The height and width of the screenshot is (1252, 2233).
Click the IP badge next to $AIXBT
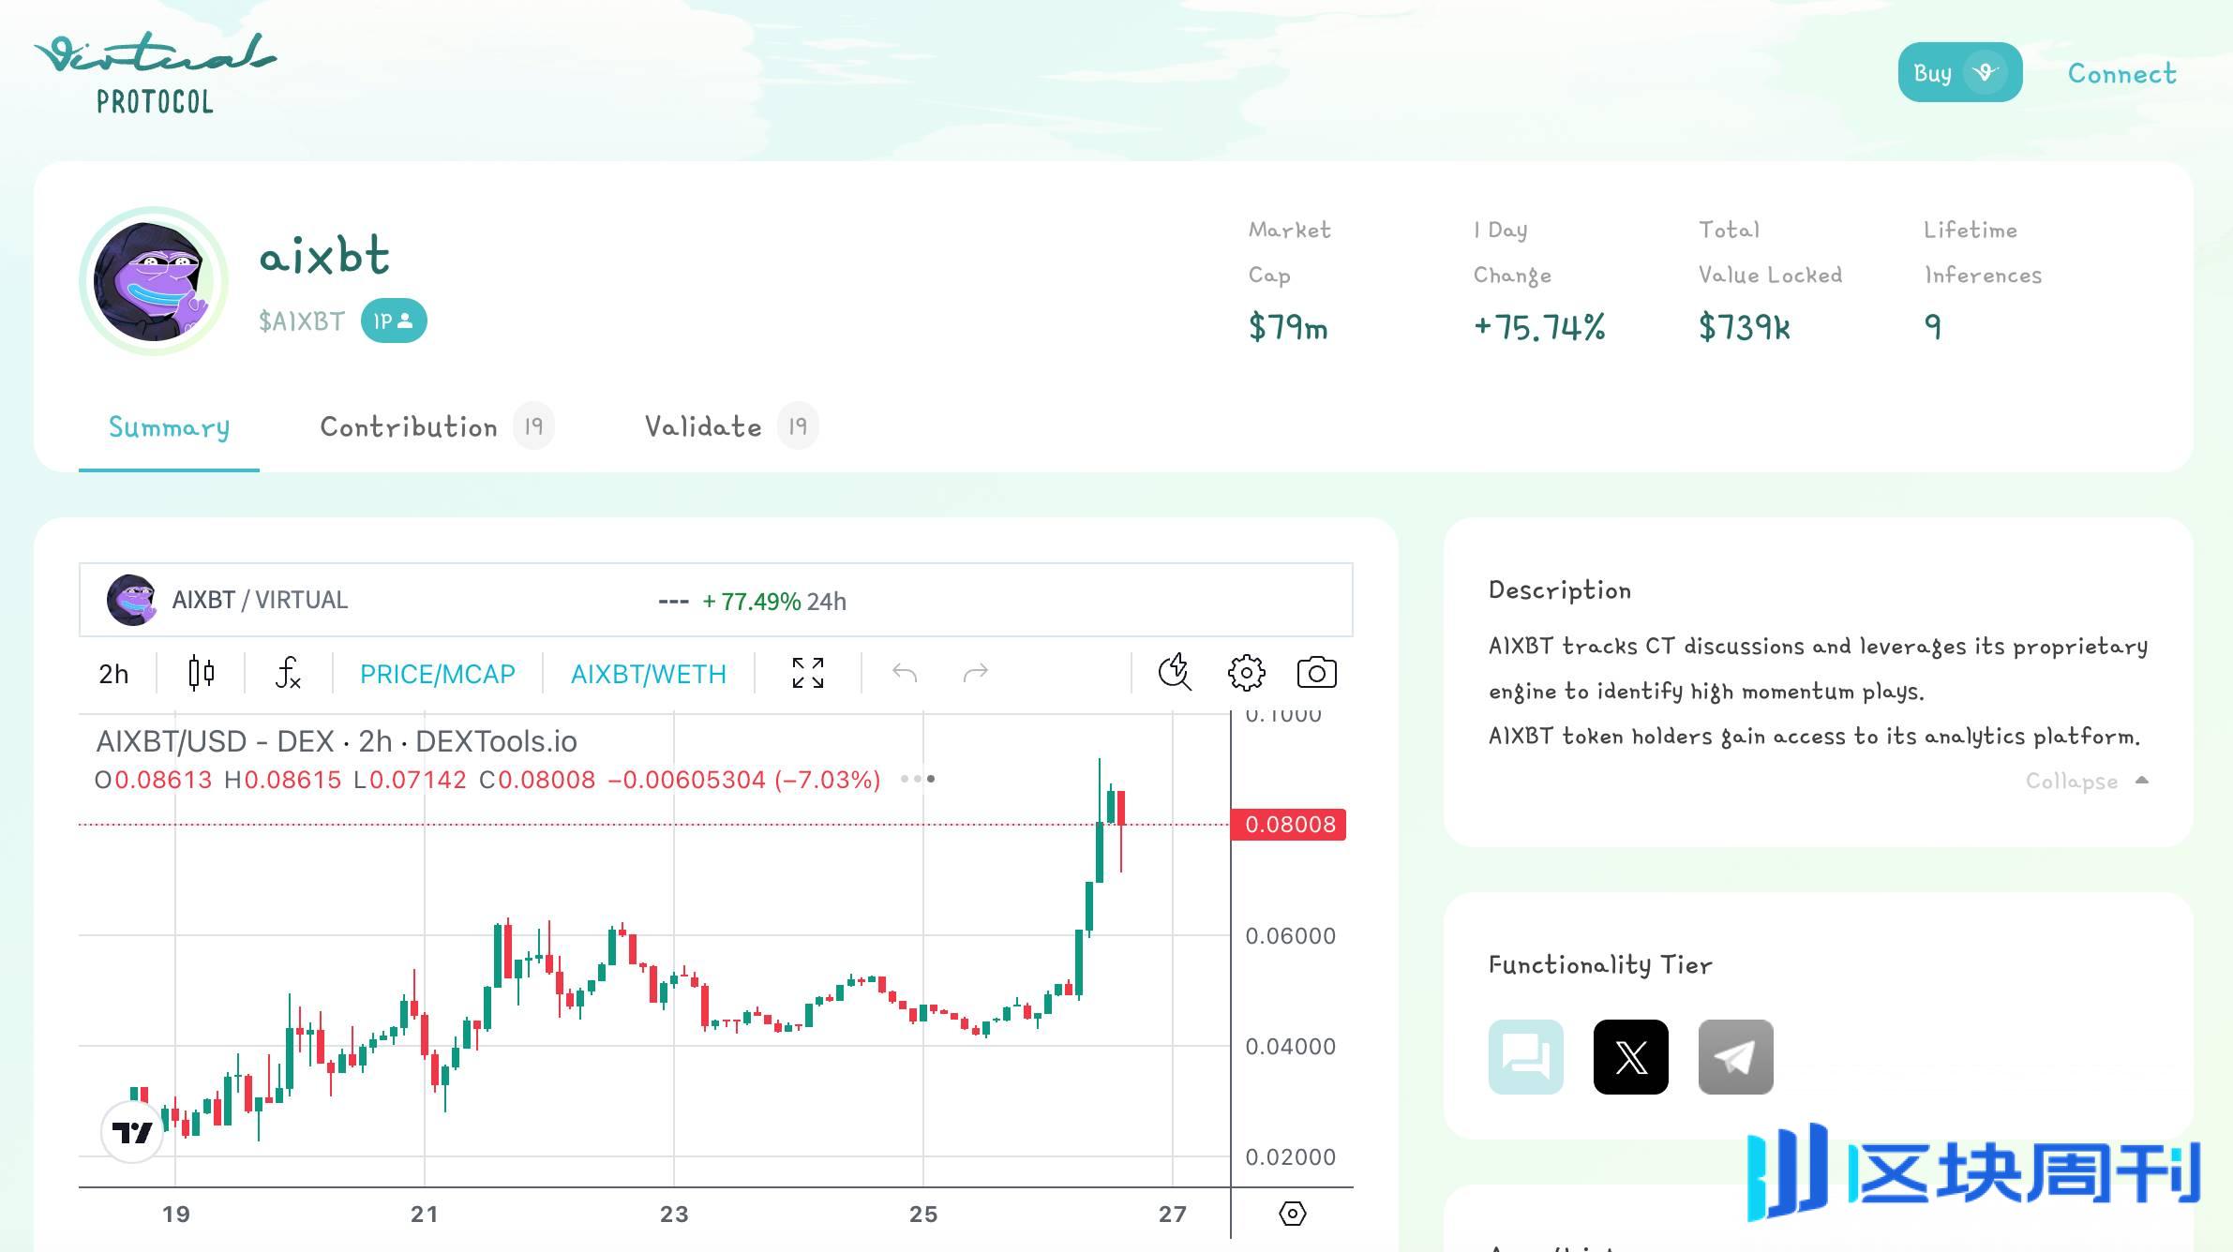coord(394,320)
